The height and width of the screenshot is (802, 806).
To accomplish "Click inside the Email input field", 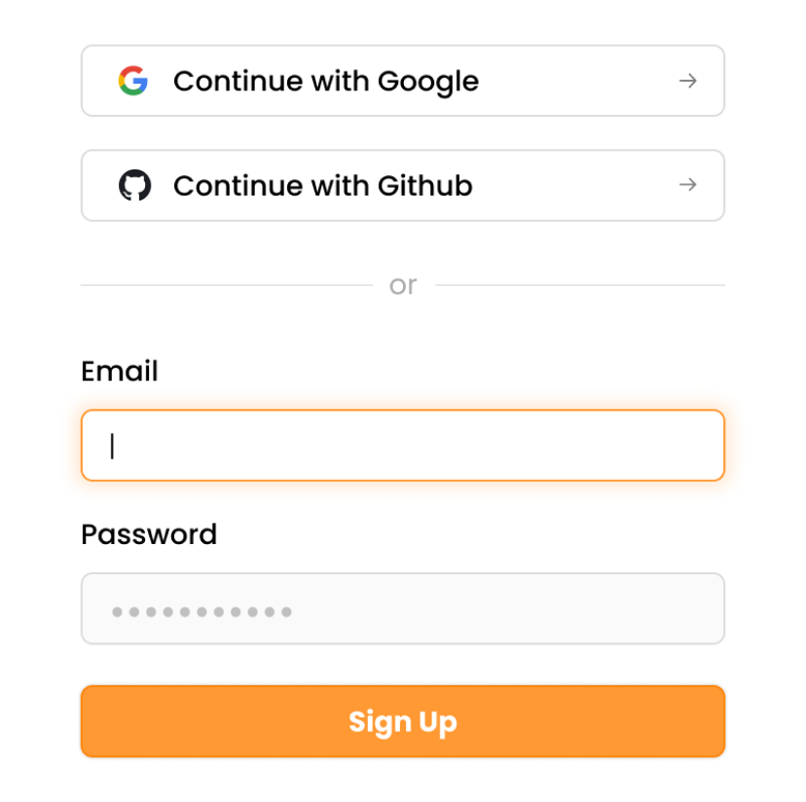I will point(403,445).
